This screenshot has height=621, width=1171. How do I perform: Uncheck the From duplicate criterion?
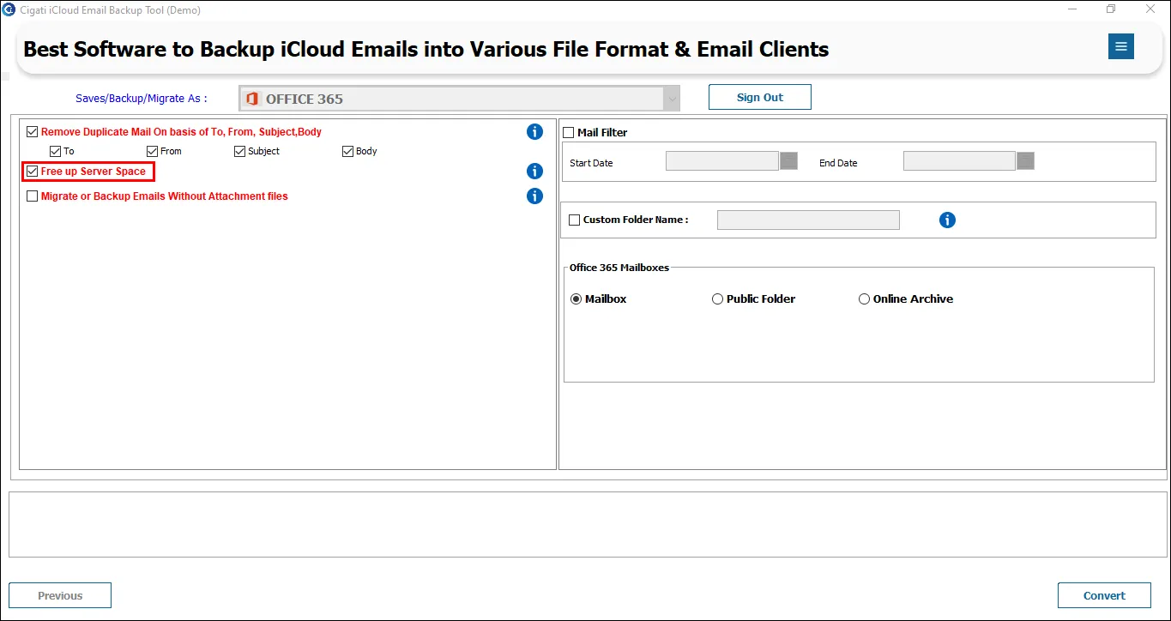(153, 152)
